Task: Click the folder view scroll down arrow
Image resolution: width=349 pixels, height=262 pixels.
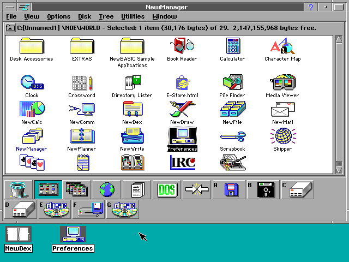Action: [x=339, y=170]
